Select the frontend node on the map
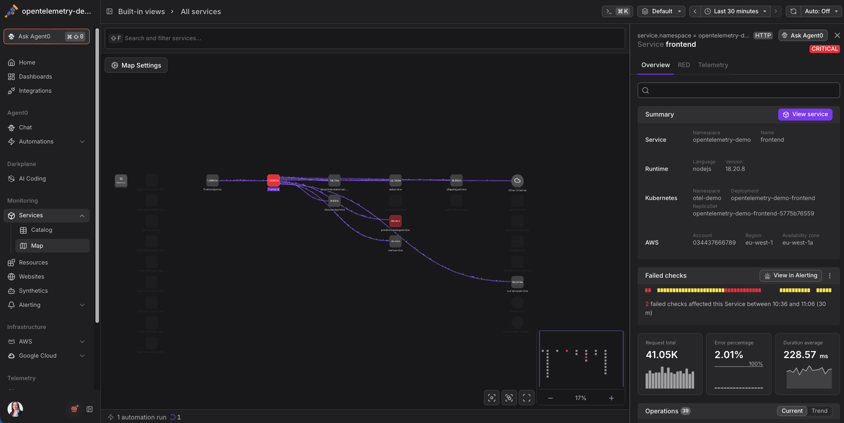844x423 pixels. 274,180
